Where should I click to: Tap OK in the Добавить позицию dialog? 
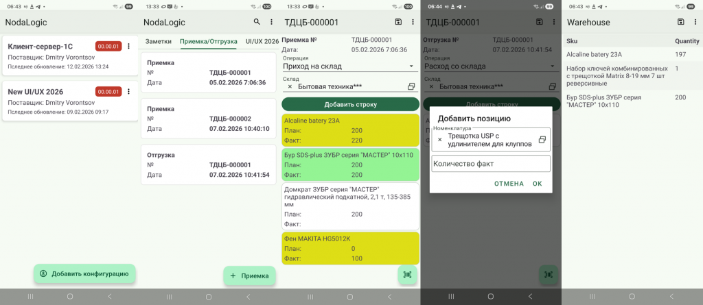[x=537, y=184]
